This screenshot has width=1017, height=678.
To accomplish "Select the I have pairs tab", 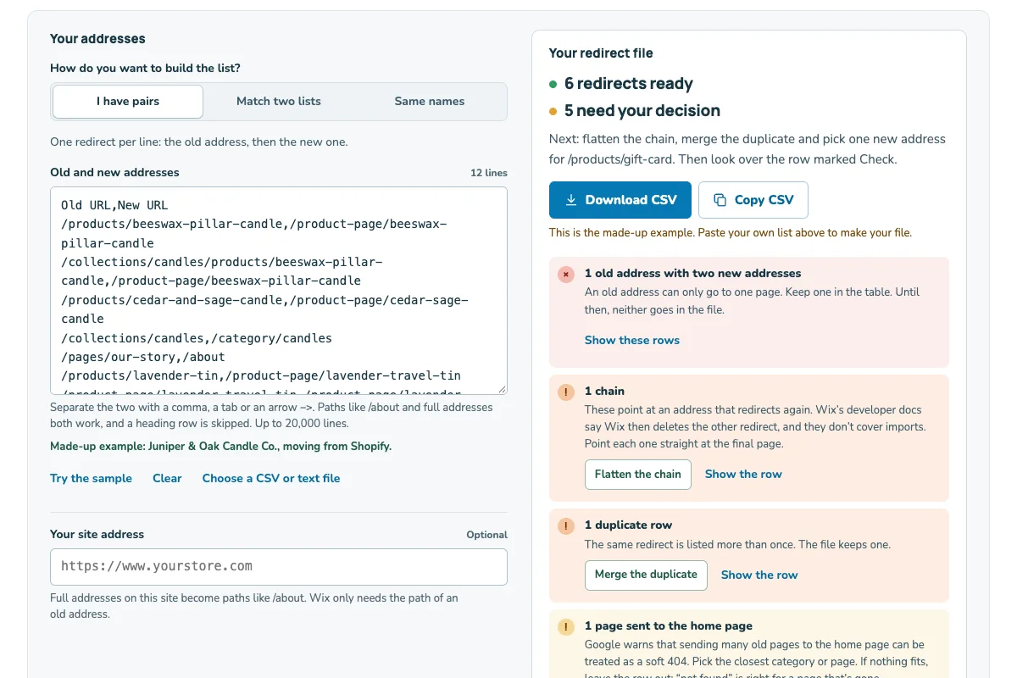I will coord(128,102).
